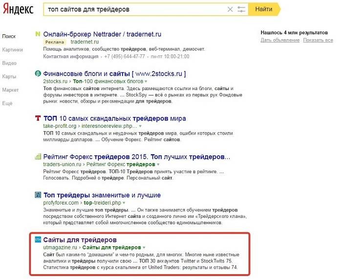This screenshot has height=279, width=342.
Task: Click green Сайты для трейдеров breadcrumb
Action: click(112, 248)
